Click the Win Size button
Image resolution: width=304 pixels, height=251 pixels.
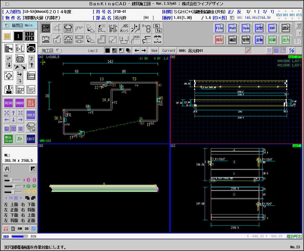tap(9, 139)
